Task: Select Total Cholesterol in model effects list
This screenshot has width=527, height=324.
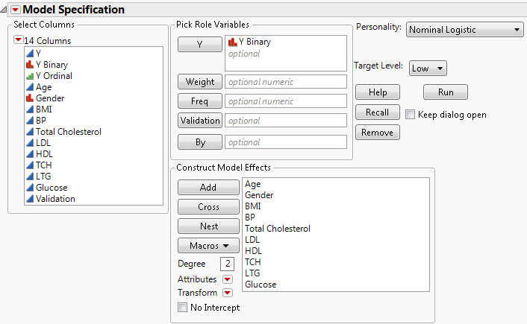Action: point(277,229)
